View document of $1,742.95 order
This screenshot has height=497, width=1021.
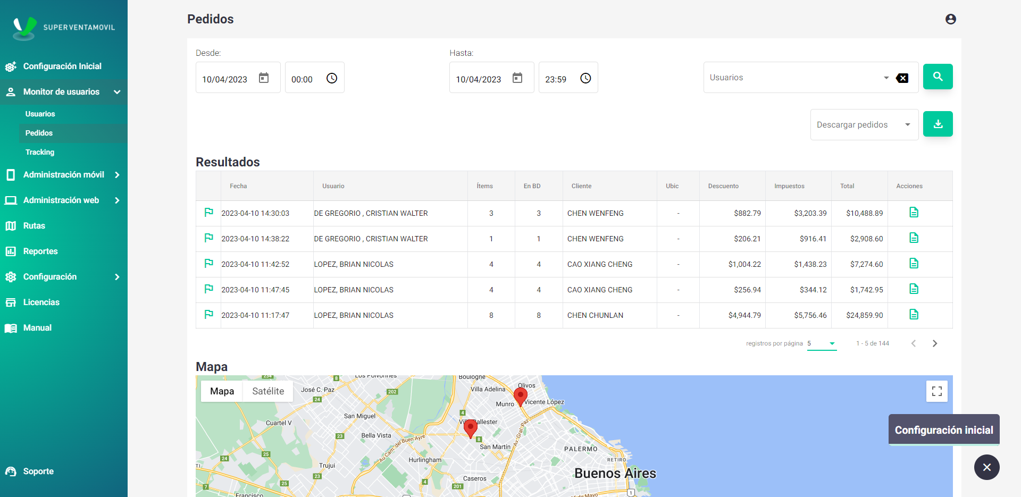coord(914,289)
